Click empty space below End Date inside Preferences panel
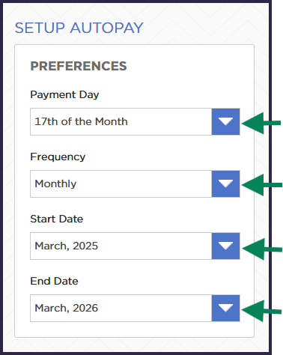 tap(134, 330)
